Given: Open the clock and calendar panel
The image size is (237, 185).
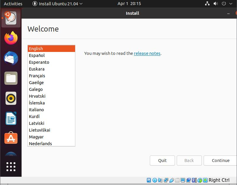Looking at the screenshot, I should pyautogui.click(x=129, y=4).
